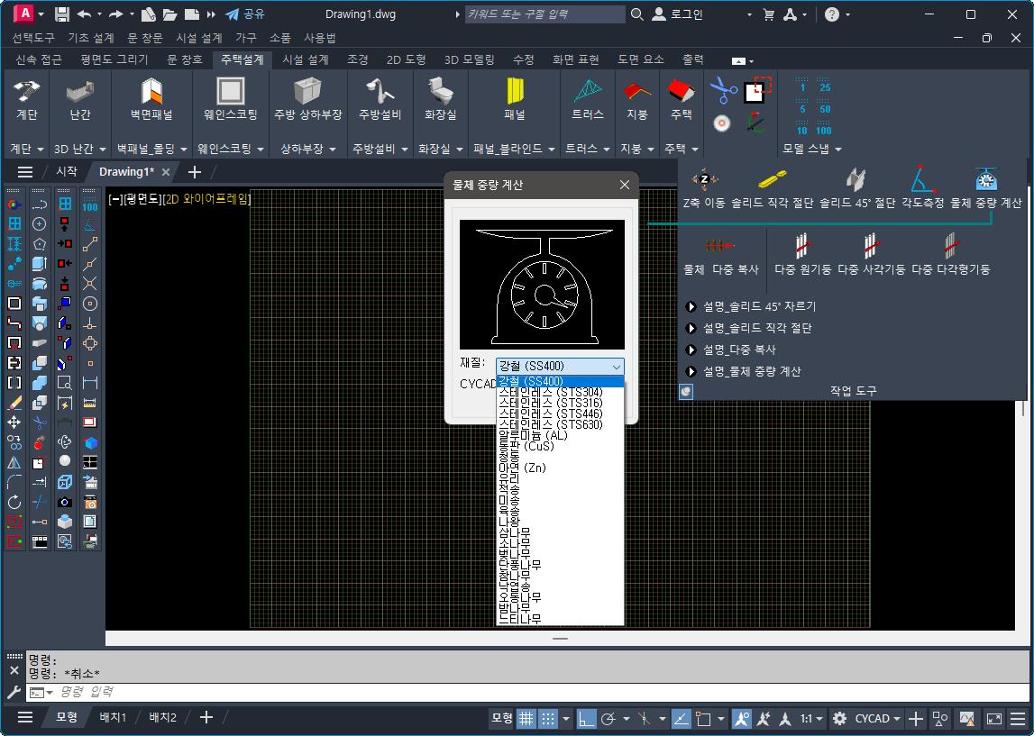Switch to the 3D 모델링 ribbon tab

point(470,59)
